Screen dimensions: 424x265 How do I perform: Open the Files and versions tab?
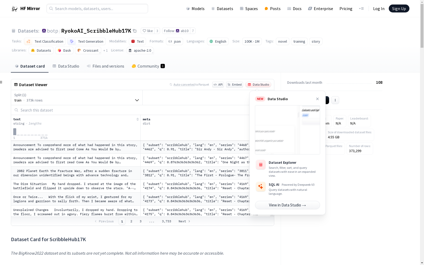click(x=105, y=66)
